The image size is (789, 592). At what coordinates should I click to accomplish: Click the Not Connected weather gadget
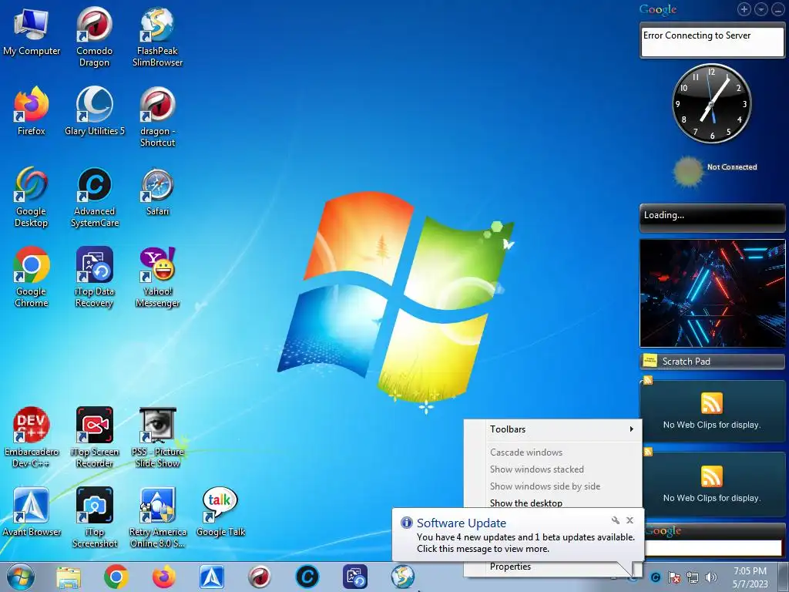714,170
